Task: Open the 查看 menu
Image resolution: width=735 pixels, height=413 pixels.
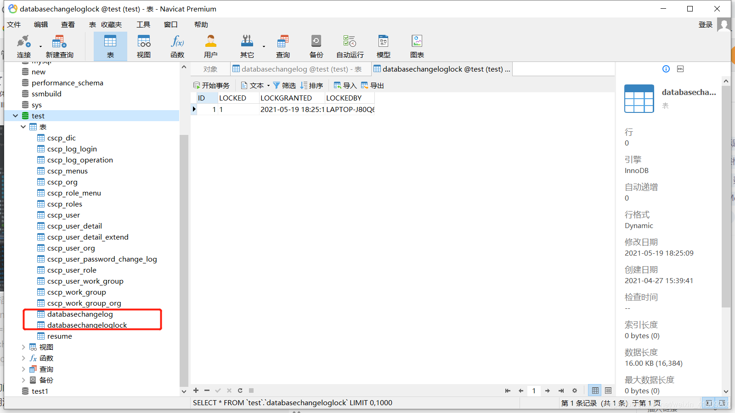Action: pyautogui.click(x=68, y=24)
